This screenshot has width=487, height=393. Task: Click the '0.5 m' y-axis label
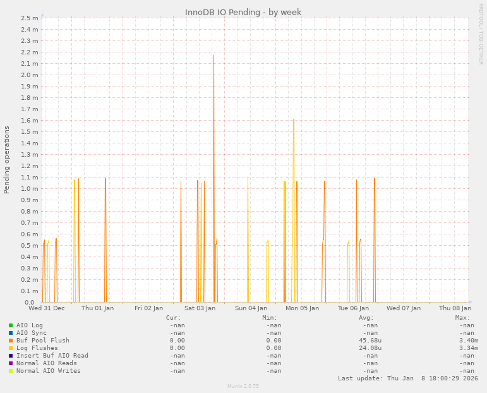coord(30,245)
